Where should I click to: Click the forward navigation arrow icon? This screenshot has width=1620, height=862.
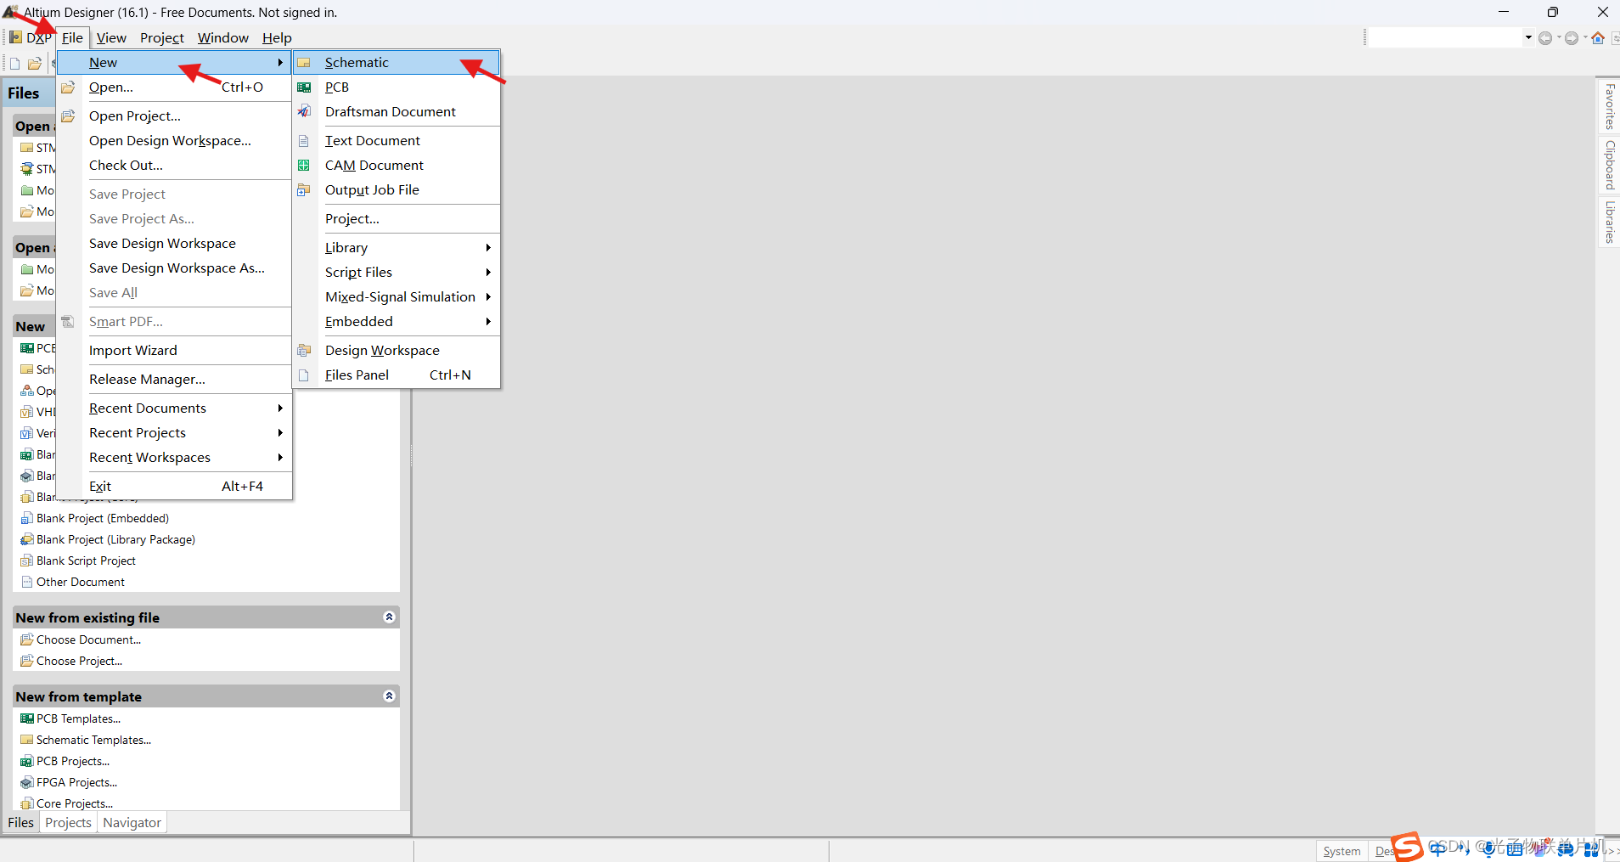coord(1572,38)
